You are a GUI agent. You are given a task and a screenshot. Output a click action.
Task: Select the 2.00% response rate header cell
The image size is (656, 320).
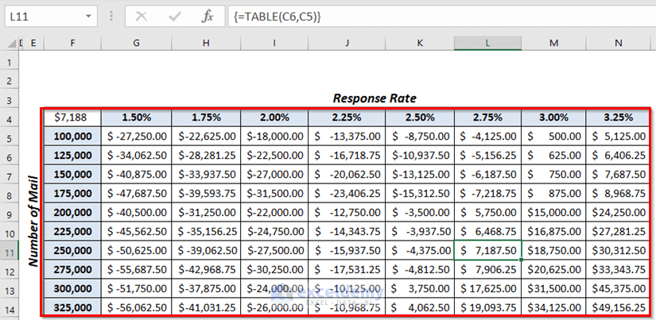[x=274, y=118]
